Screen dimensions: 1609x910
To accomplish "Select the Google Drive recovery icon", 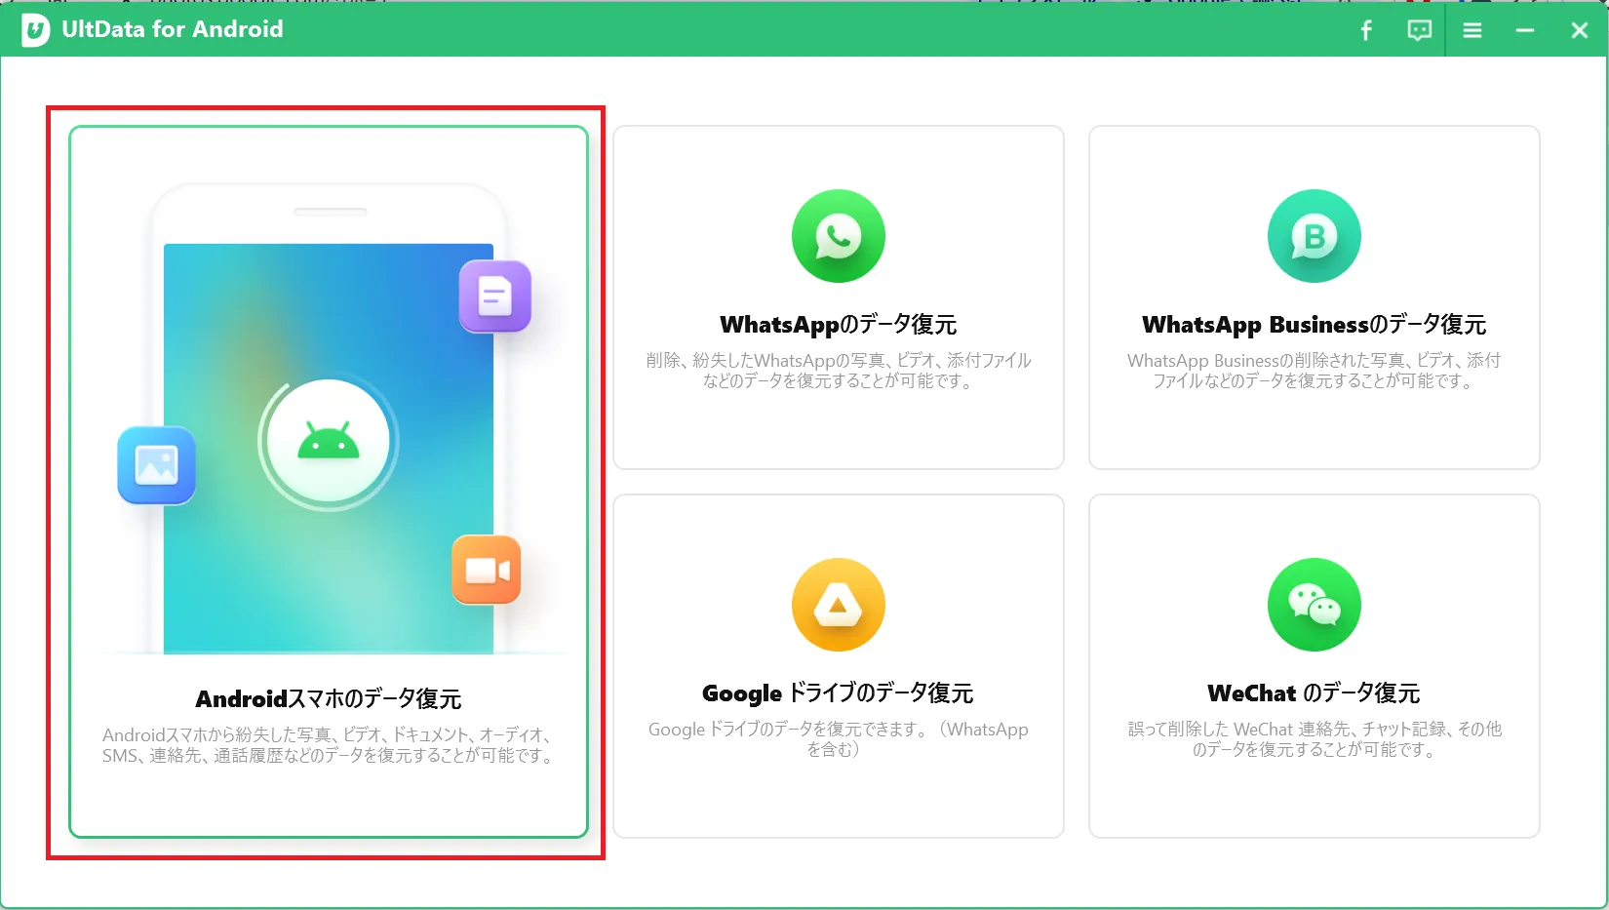I will click(838, 605).
